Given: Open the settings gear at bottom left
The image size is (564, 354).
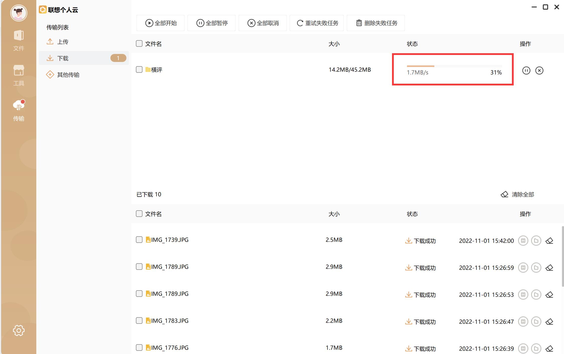Looking at the screenshot, I should pyautogui.click(x=18, y=330).
